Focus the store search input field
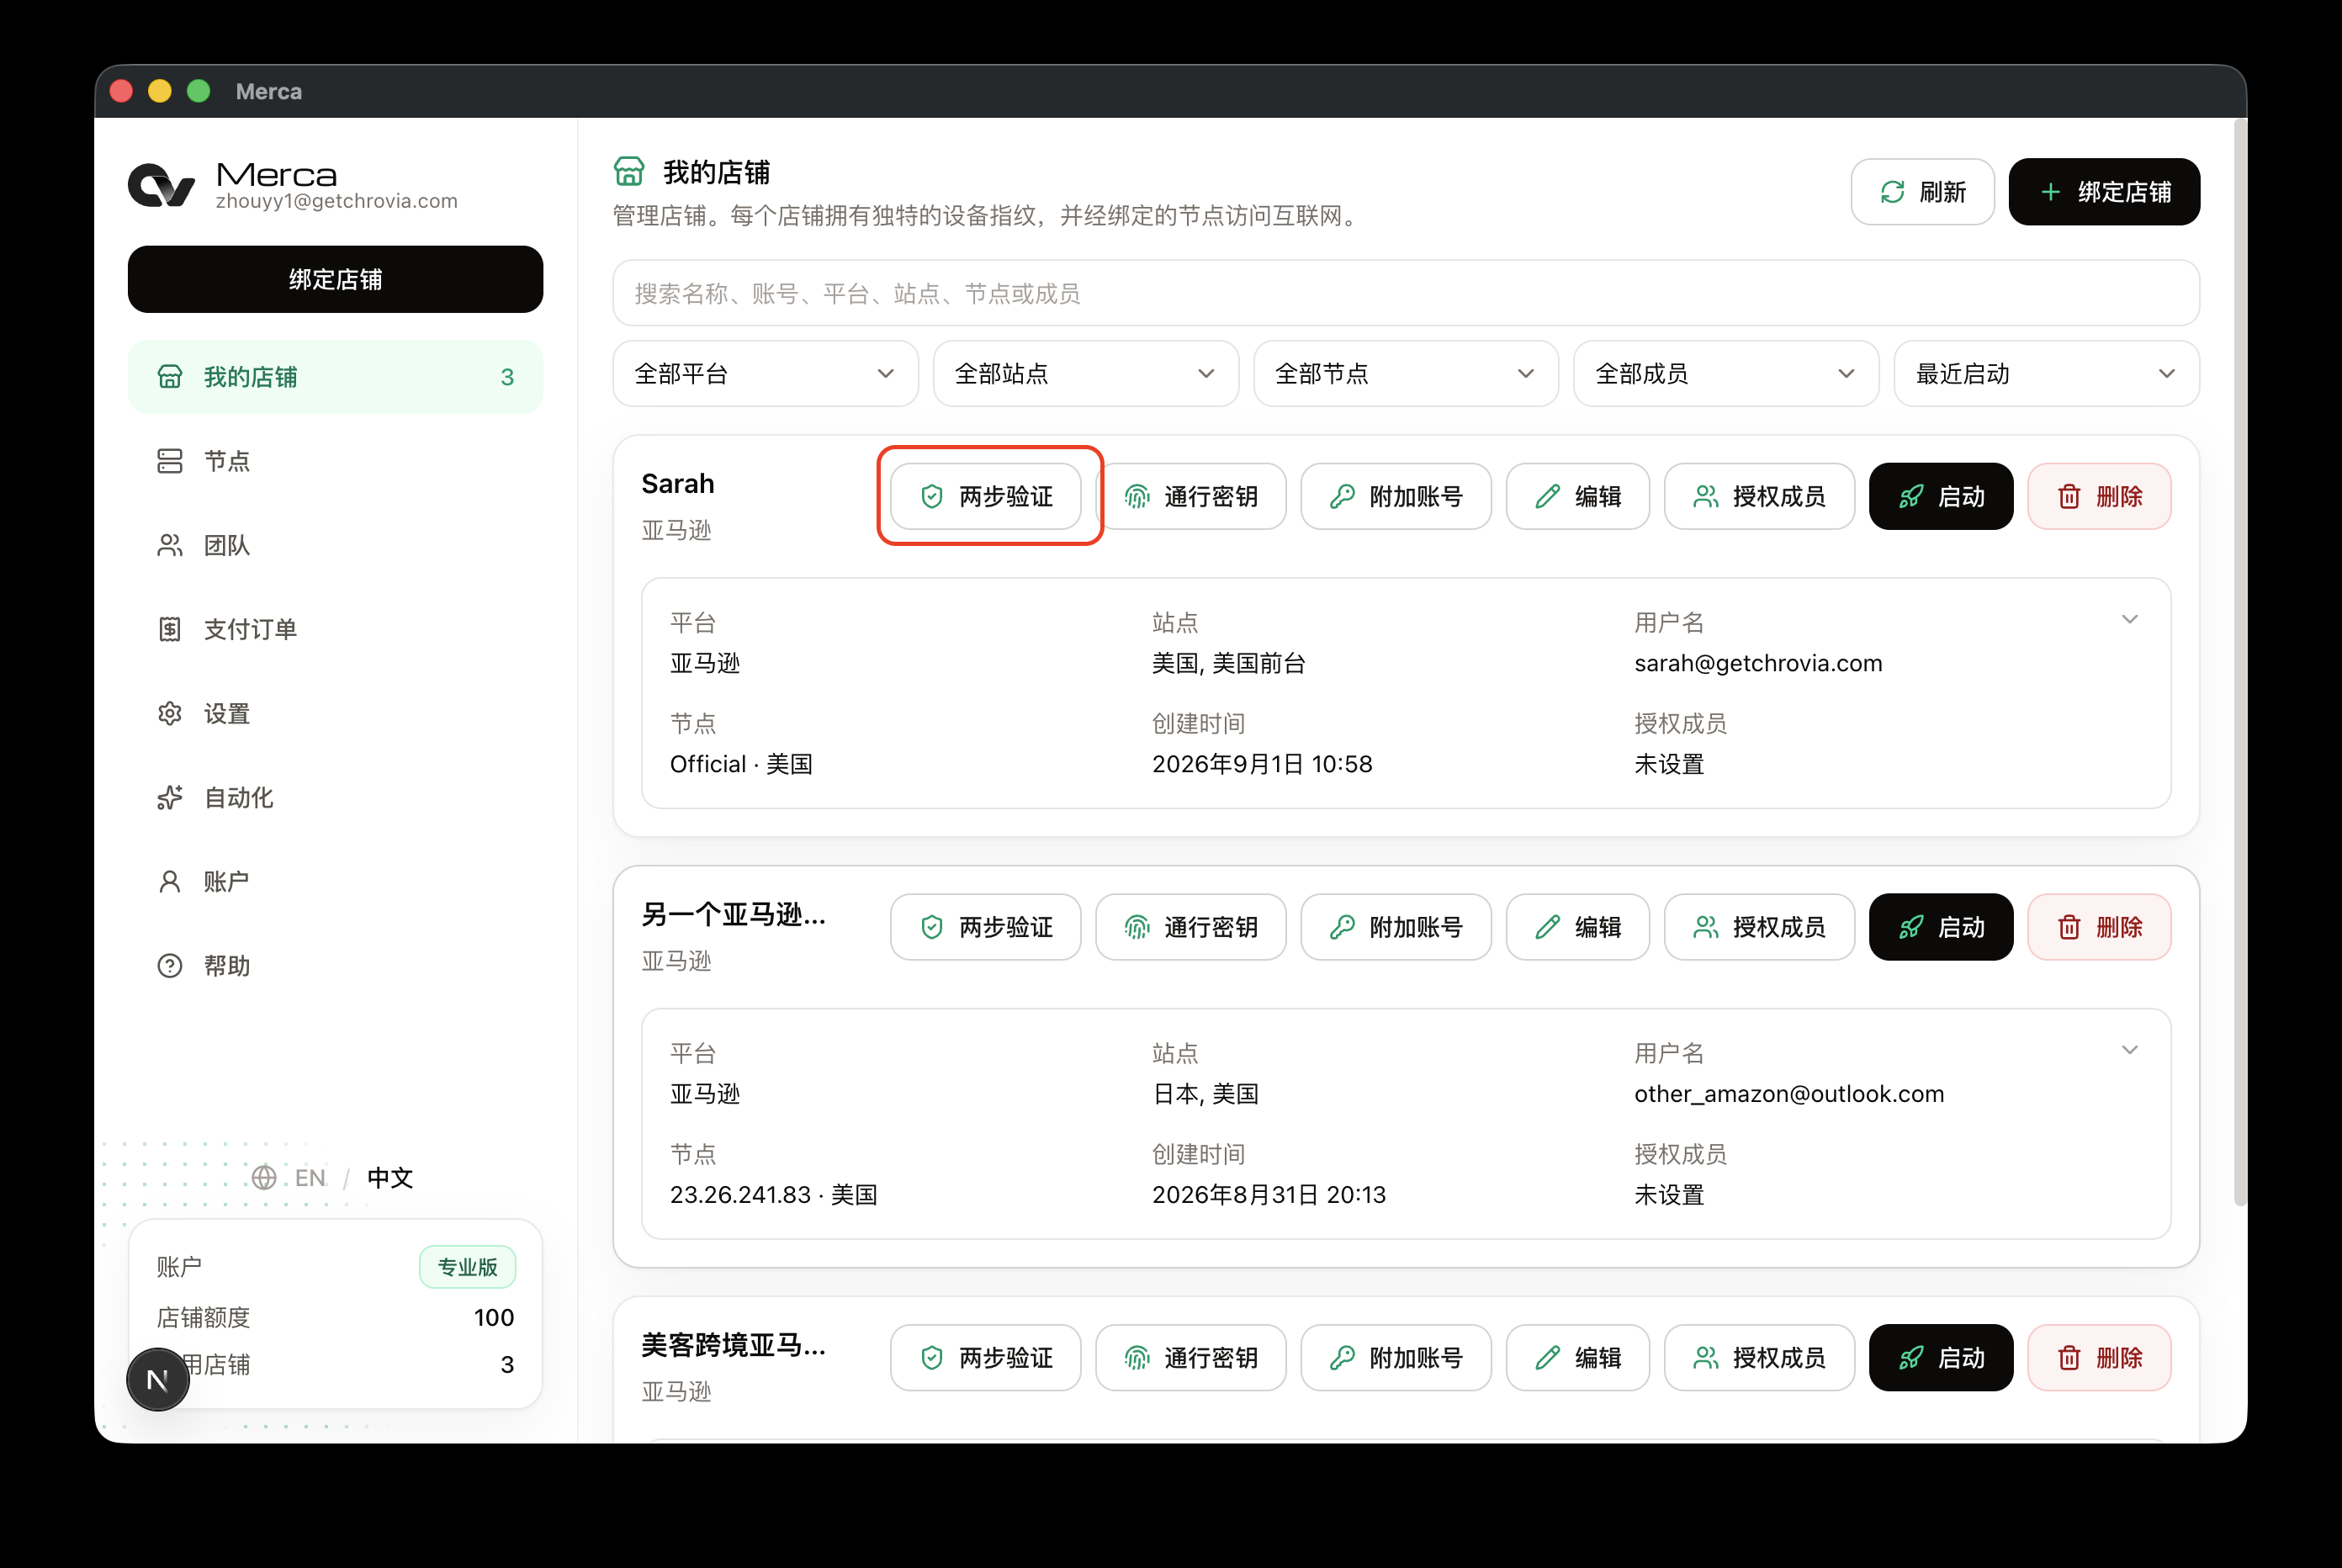Screen dimensions: 2342x1568 [1405, 293]
